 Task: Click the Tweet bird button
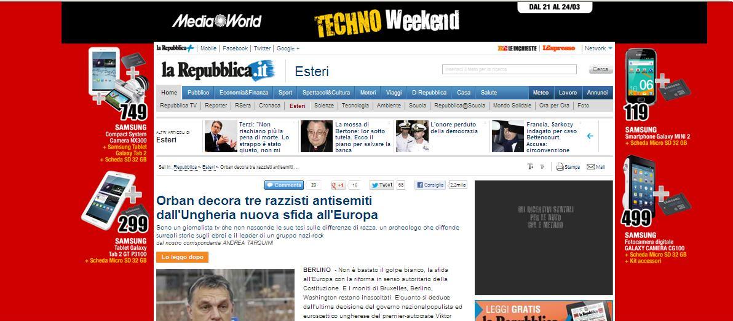point(382,185)
